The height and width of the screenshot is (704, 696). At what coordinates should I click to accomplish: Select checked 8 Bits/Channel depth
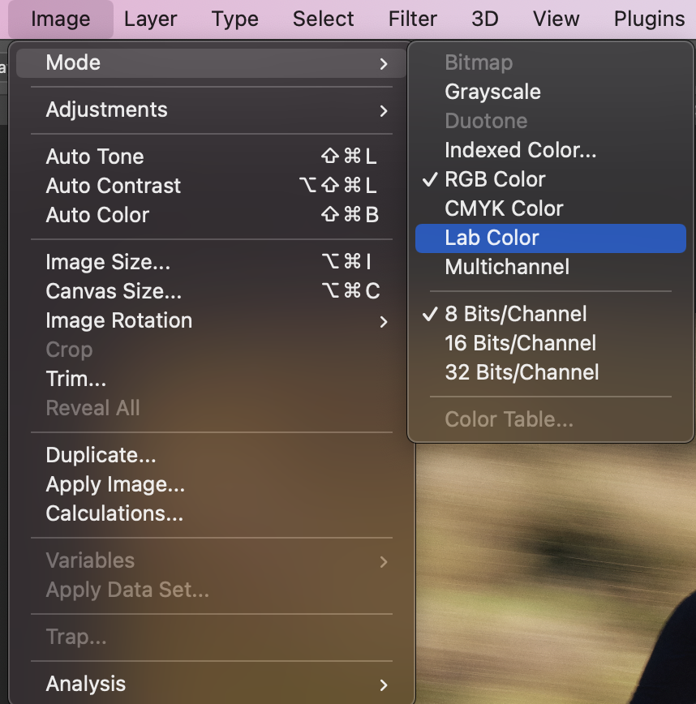pos(551,315)
